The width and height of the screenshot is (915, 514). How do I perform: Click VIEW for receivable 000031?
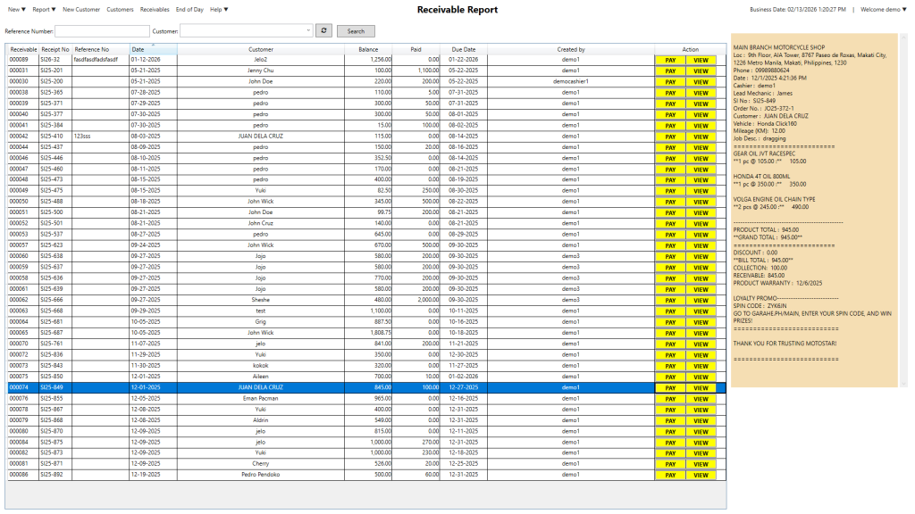coord(701,70)
